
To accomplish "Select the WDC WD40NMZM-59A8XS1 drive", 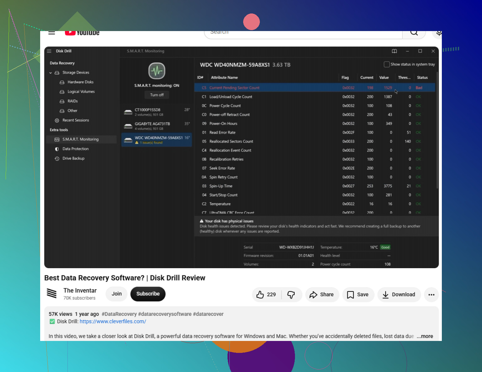I will click(x=157, y=140).
